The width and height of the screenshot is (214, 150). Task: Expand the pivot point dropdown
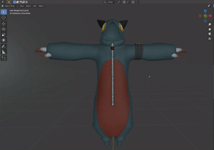point(119,2)
